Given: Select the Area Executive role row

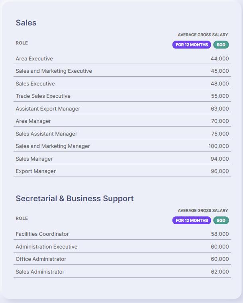Looking at the screenshot, I should 34,58.
